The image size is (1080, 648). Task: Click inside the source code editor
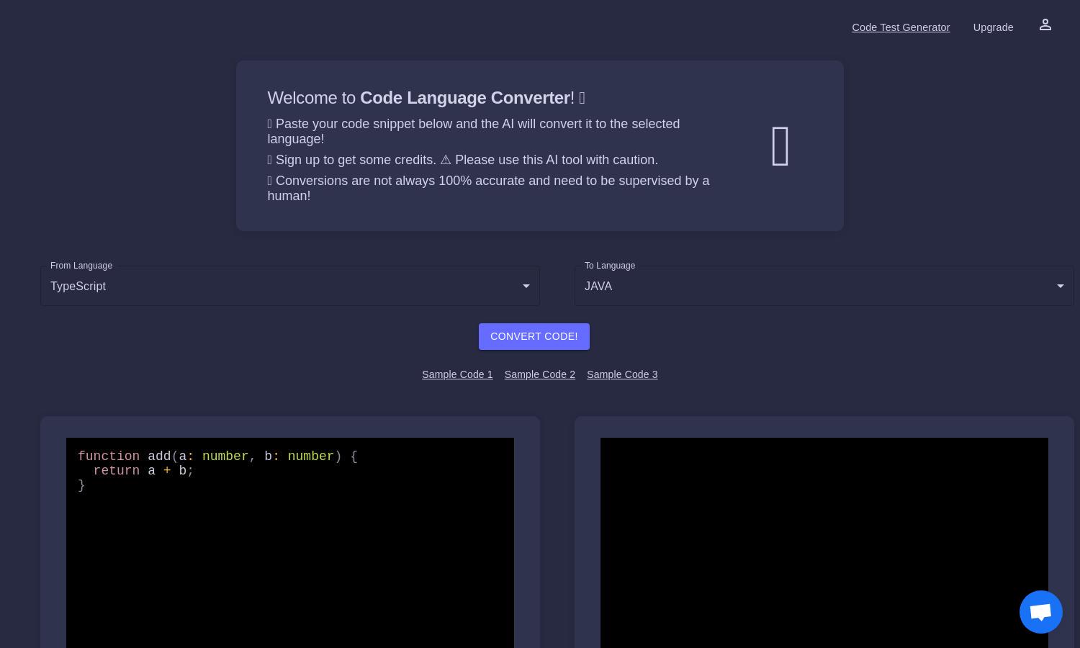tap(290, 543)
